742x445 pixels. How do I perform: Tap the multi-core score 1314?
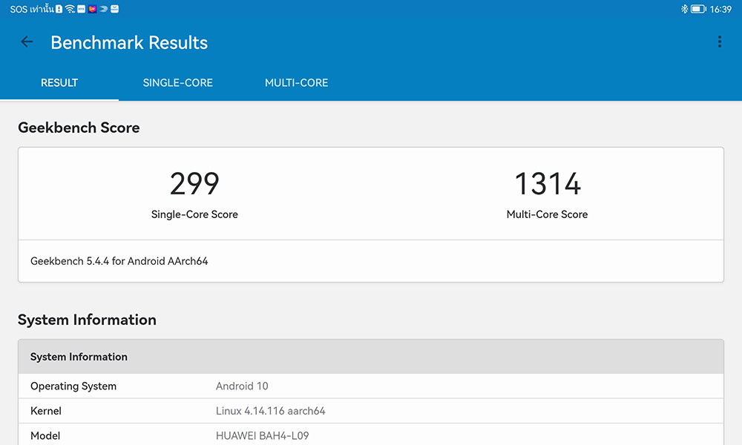(547, 183)
